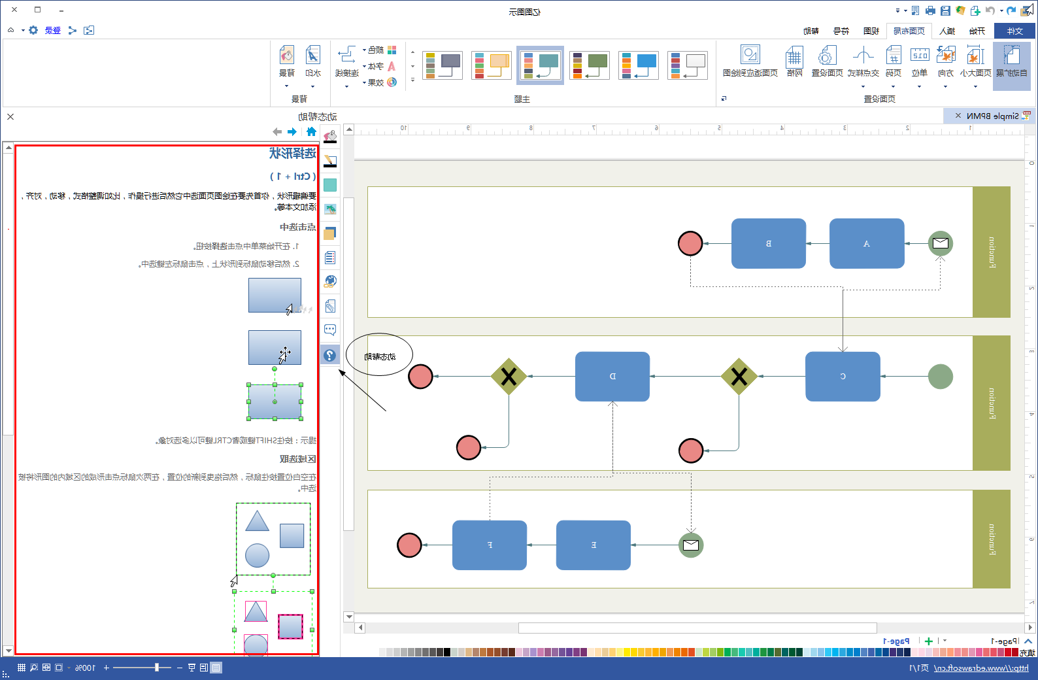Expand the Connector (连接线) dropdown arrow
Screen dimensions: 1038x680
[x=346, y=86]
